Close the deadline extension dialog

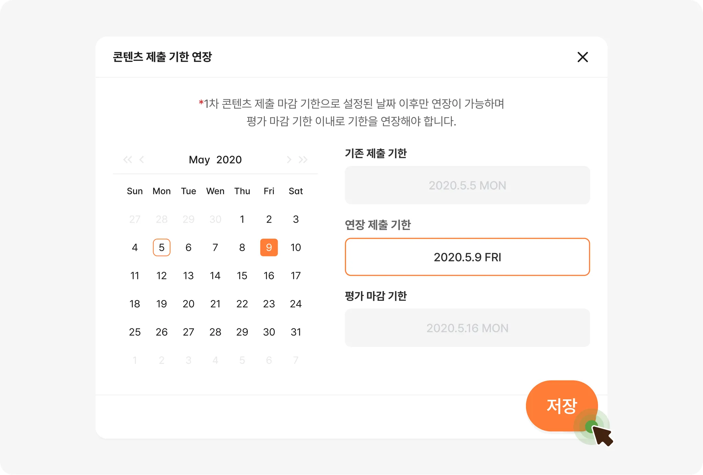tap(583, 57)
